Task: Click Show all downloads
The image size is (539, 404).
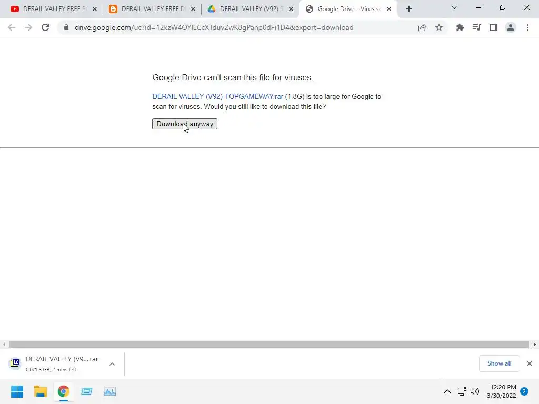Action: coord(499,363)
